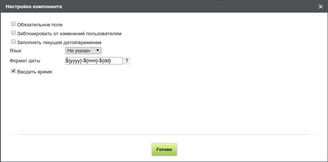Confirm settings with the Готово button
Screen dimensions: 328x162
pos(164,149)
